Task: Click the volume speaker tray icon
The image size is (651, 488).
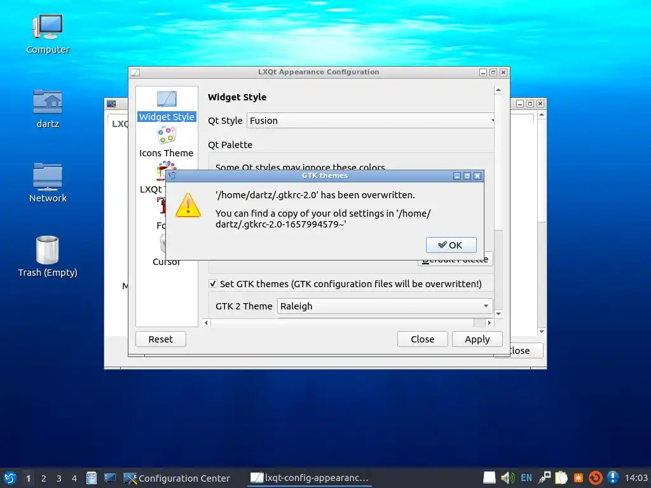Action: click(507, 478)
